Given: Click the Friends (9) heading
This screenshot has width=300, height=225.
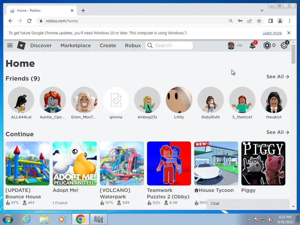Looking at the screenshot, I should (23, 79).
